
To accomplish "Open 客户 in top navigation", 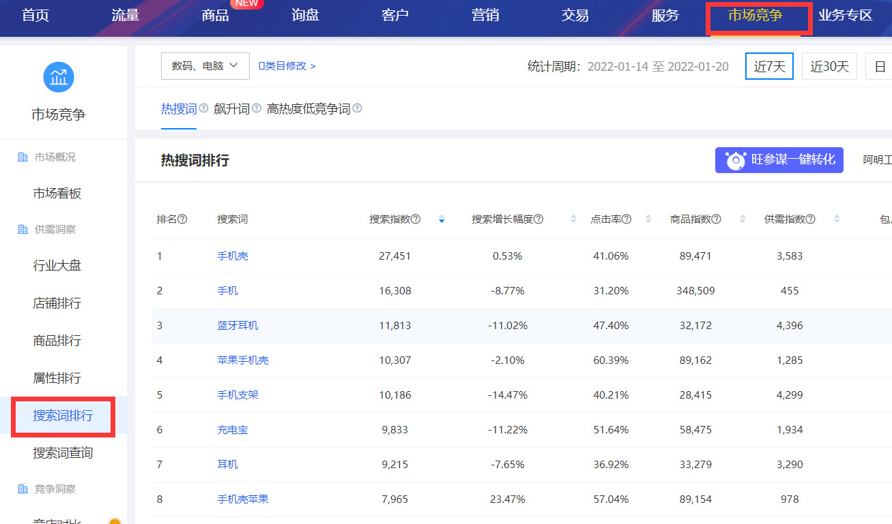I will coord(395,15).
